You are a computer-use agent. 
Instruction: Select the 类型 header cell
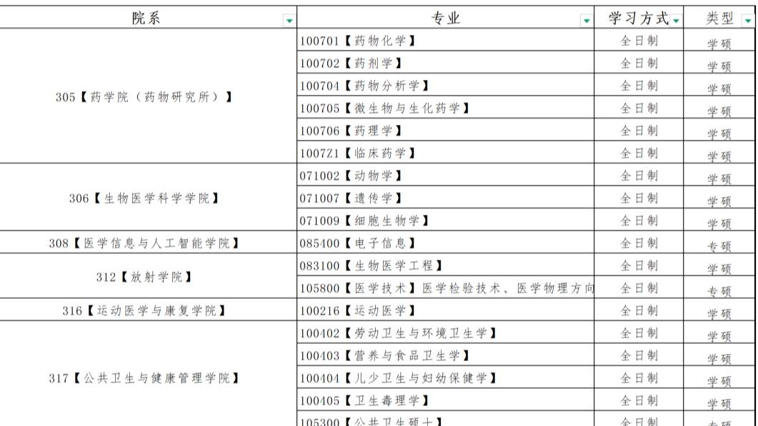(x=719, y=17)
